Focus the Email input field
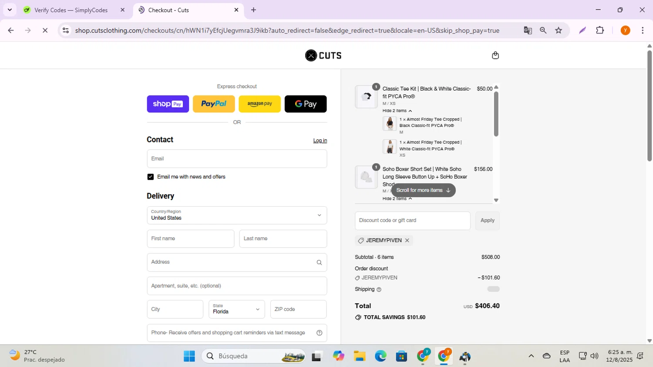The width and height of the screenshot is (653, 367). coord(237,159)
